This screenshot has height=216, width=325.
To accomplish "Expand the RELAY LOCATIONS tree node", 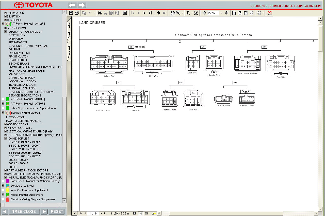I will coord(5,128).
